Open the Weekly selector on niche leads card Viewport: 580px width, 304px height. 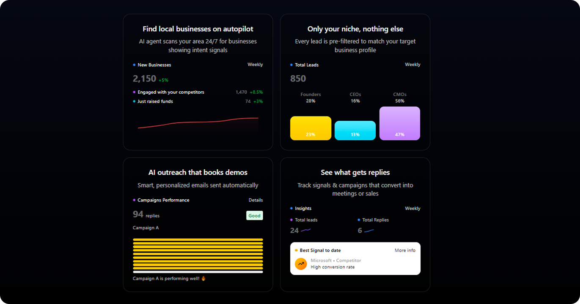(x=412, y=64)
